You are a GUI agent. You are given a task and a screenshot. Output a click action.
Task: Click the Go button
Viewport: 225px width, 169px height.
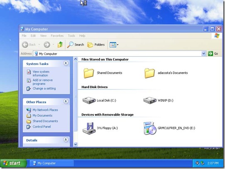tap(213, 53)
